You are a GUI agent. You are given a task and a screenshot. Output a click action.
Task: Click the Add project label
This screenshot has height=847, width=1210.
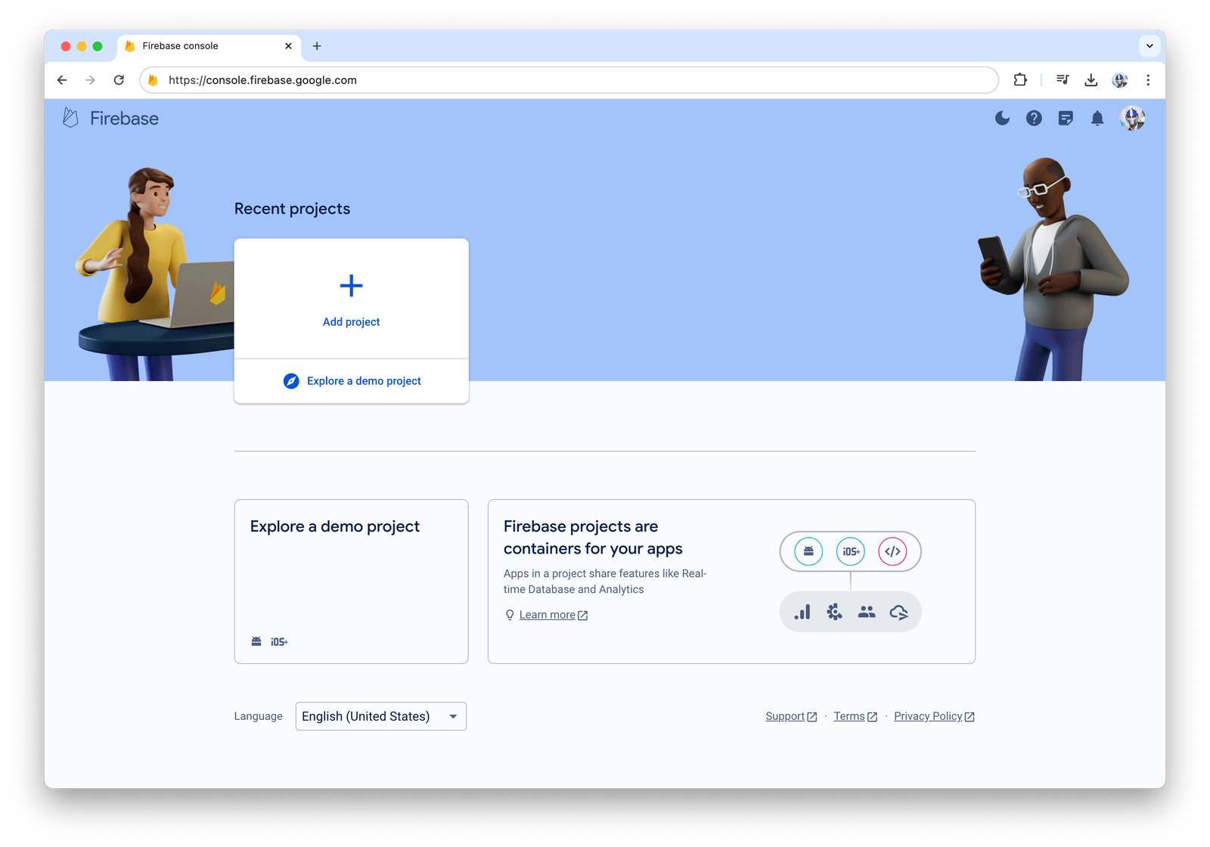click(351, 321)
